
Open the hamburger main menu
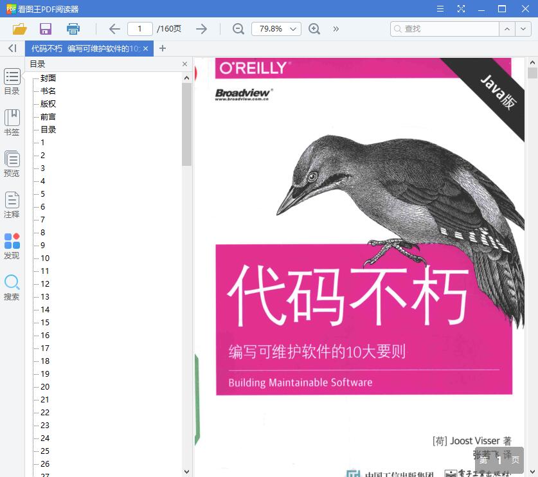coord(440,9)
